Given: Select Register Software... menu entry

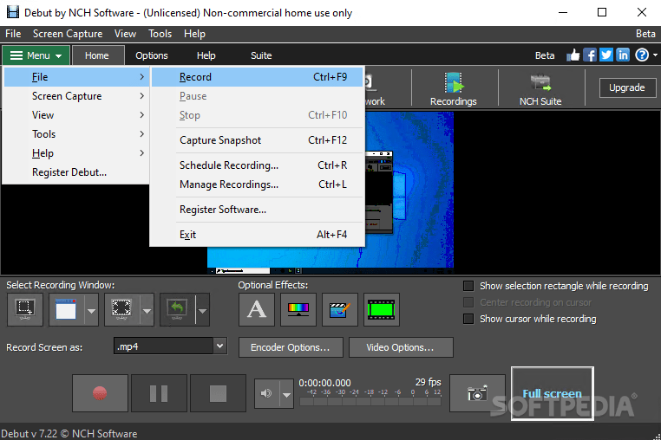Looking at the screenshot, I should 257,210.
